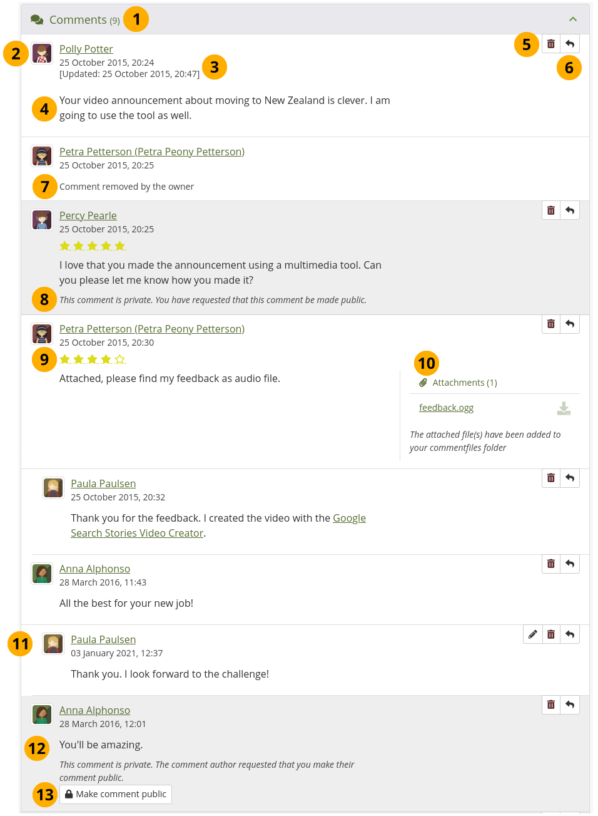This screenshot has width=598, height=816.
Task: Delete Anna Alphonso's "You'll be amazing" comment
Action: 551,705
